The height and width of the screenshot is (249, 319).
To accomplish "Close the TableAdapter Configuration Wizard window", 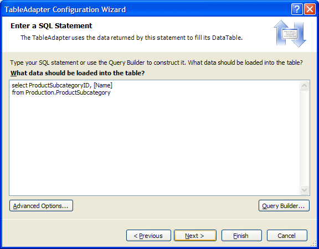I will coord(310,9).
